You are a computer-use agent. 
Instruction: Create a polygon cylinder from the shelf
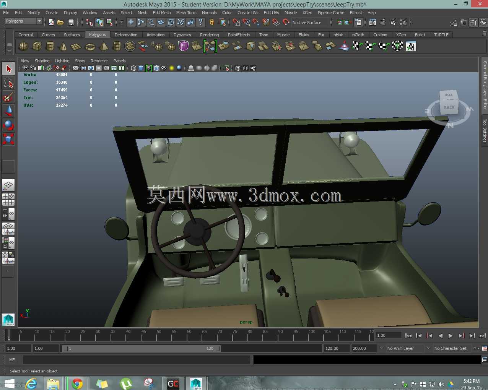click(x=50, y=46)
